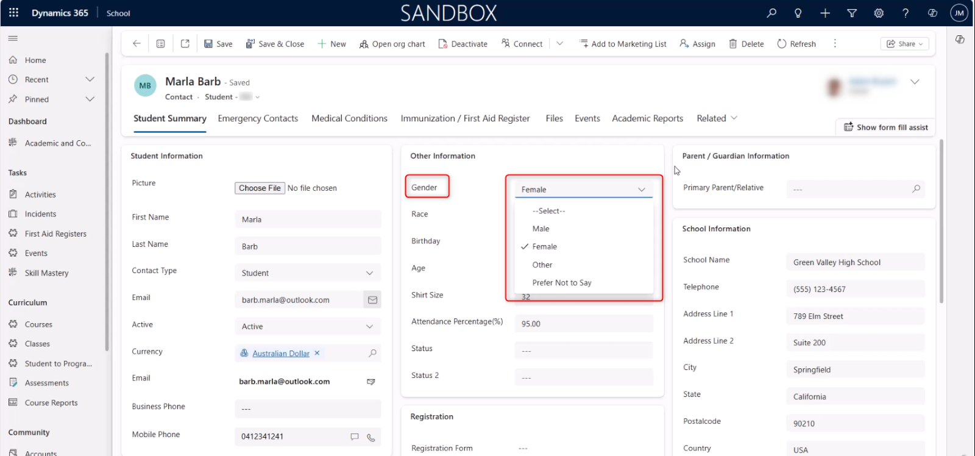Switch to Medical Conditions tab
The image size is (975, 456).
click(349, 118)
